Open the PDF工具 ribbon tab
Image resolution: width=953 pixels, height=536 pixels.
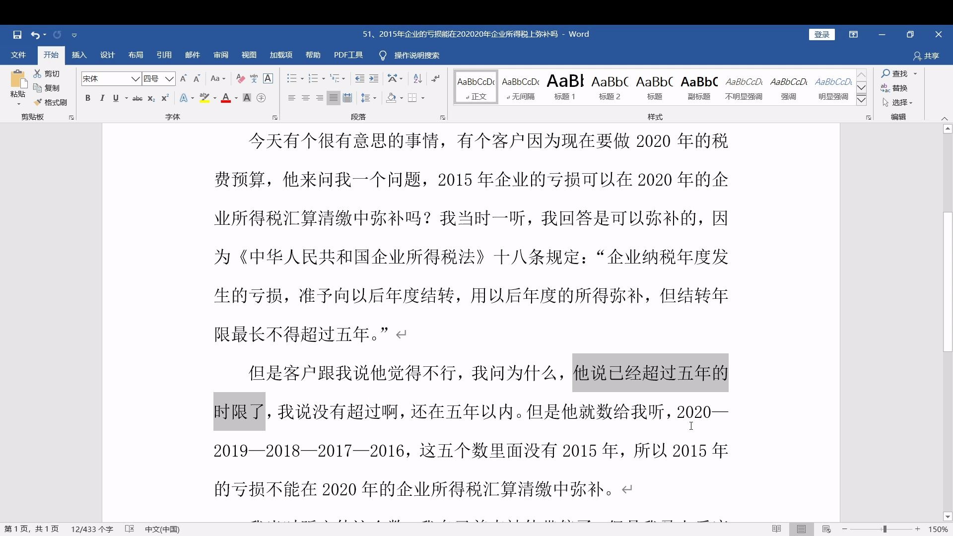tap(348, 55)
